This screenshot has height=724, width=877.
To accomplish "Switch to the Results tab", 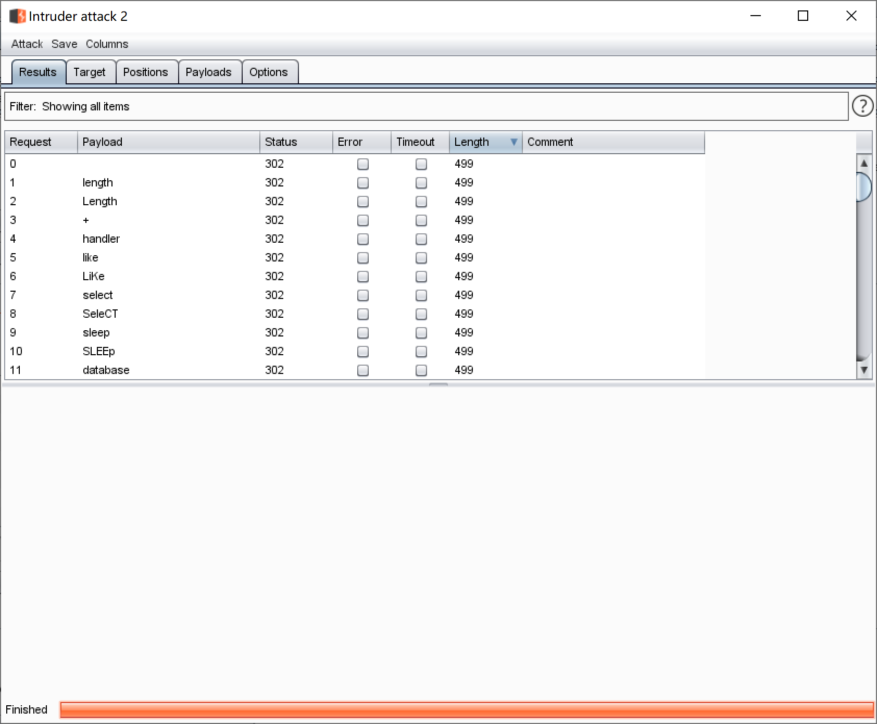I will pos(38,72).
